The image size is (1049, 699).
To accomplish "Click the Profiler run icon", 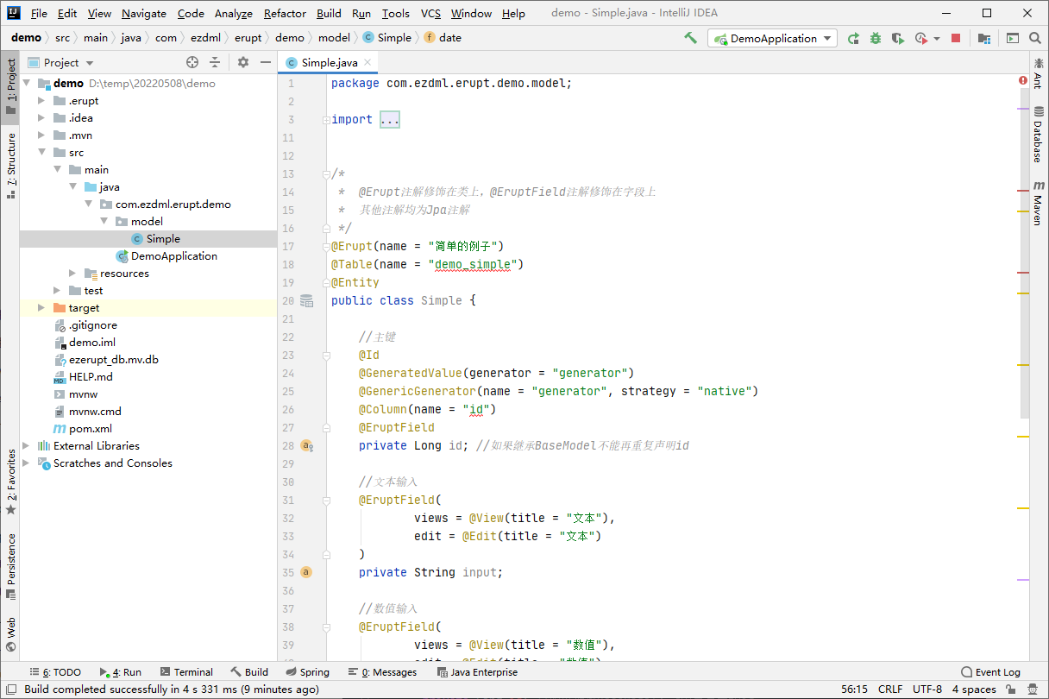I will 921,38.
